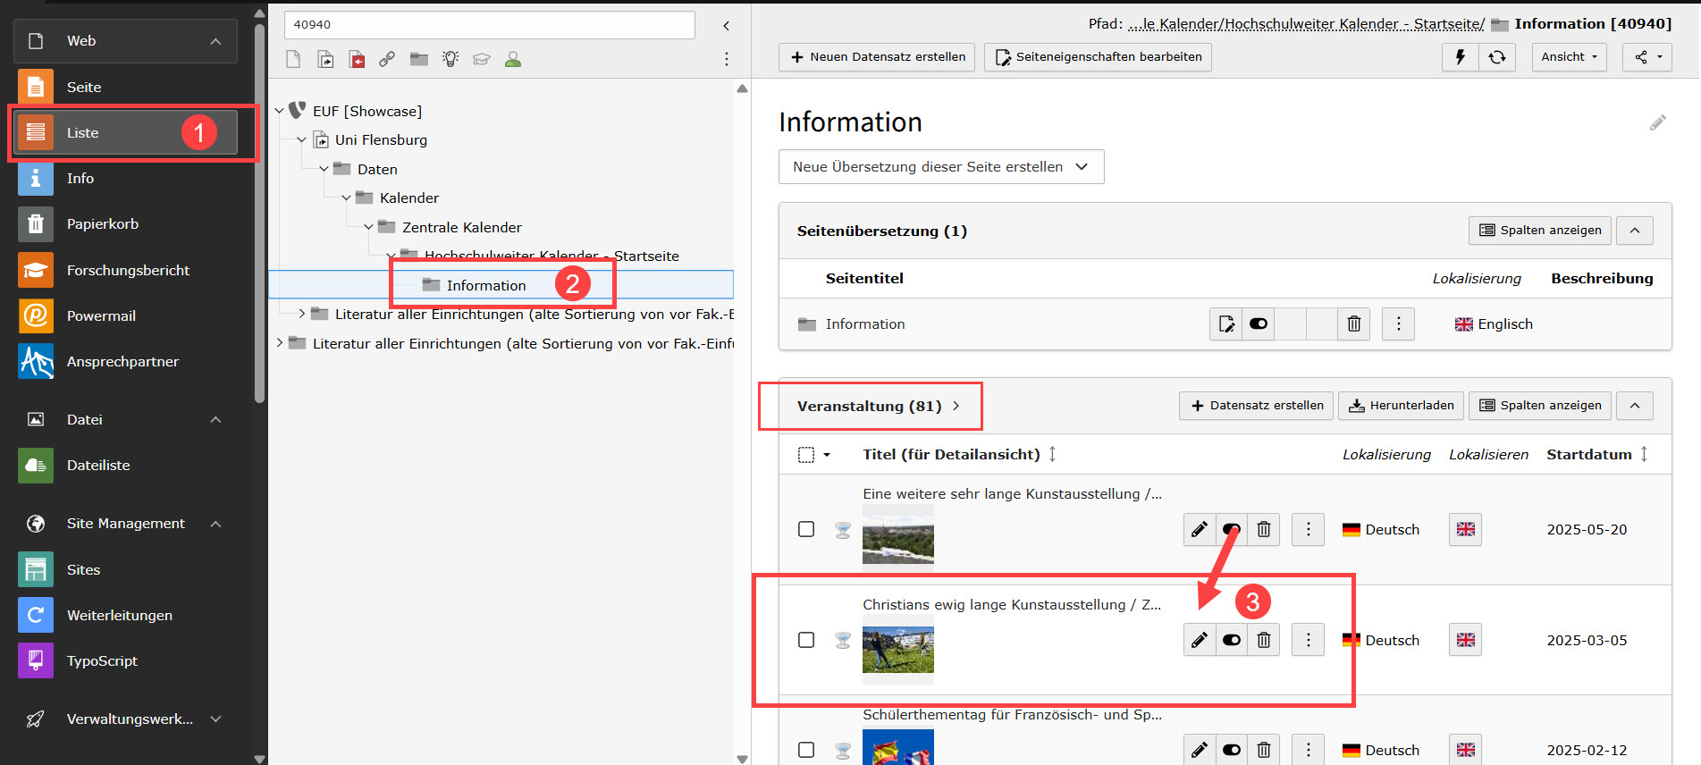Reload the list with the refresh icon
Viewport: 1701px width, 765px height.
[x=1497, y=57]
